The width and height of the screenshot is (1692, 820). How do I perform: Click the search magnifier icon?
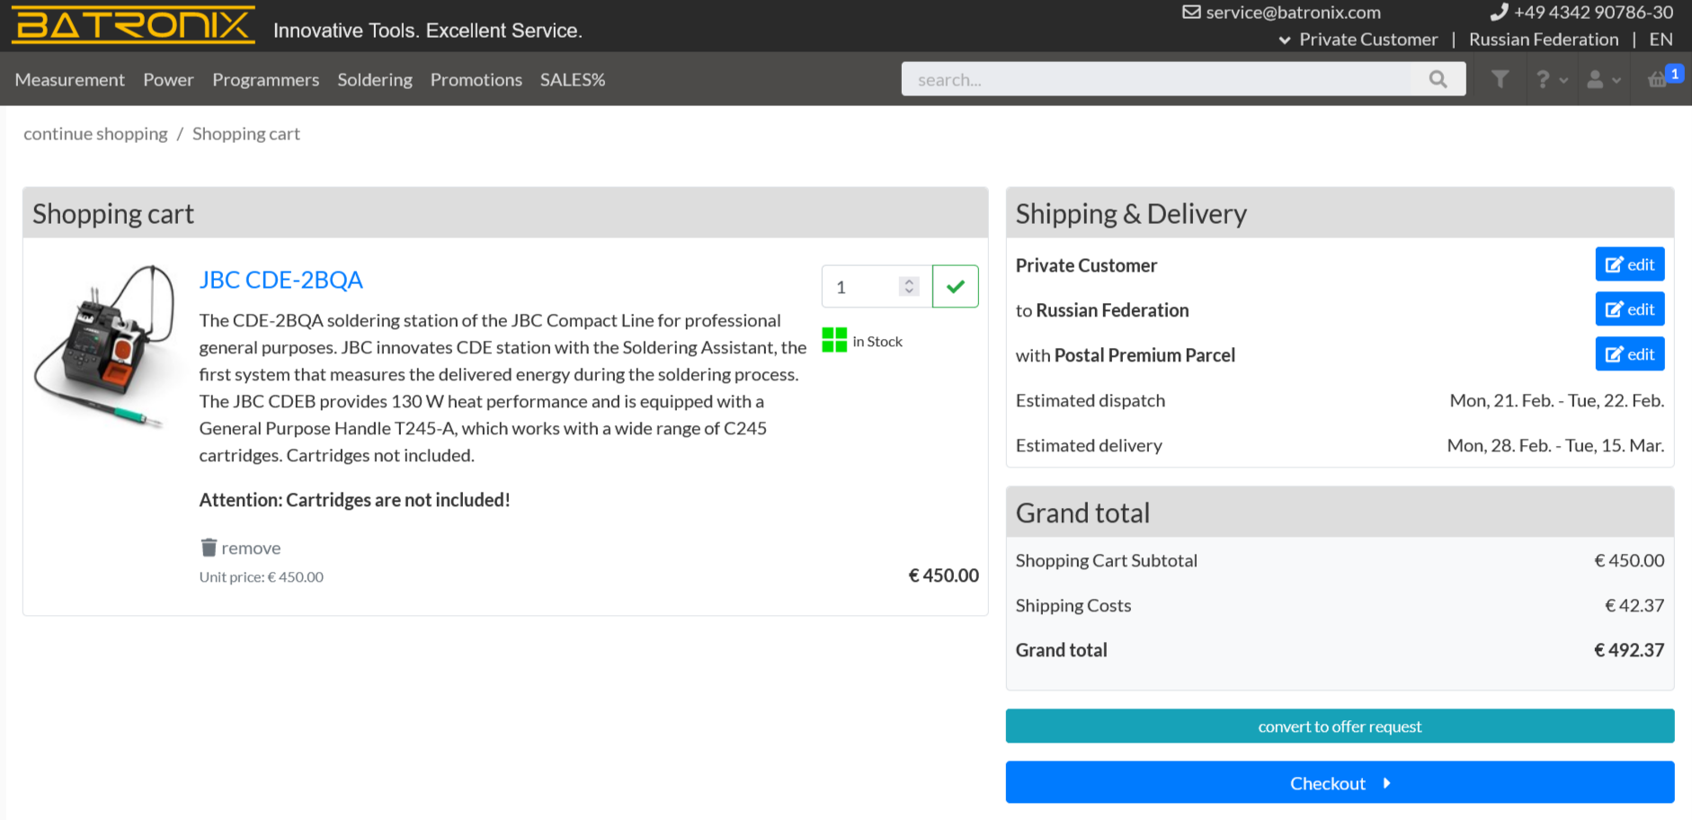pos(1438,79)
